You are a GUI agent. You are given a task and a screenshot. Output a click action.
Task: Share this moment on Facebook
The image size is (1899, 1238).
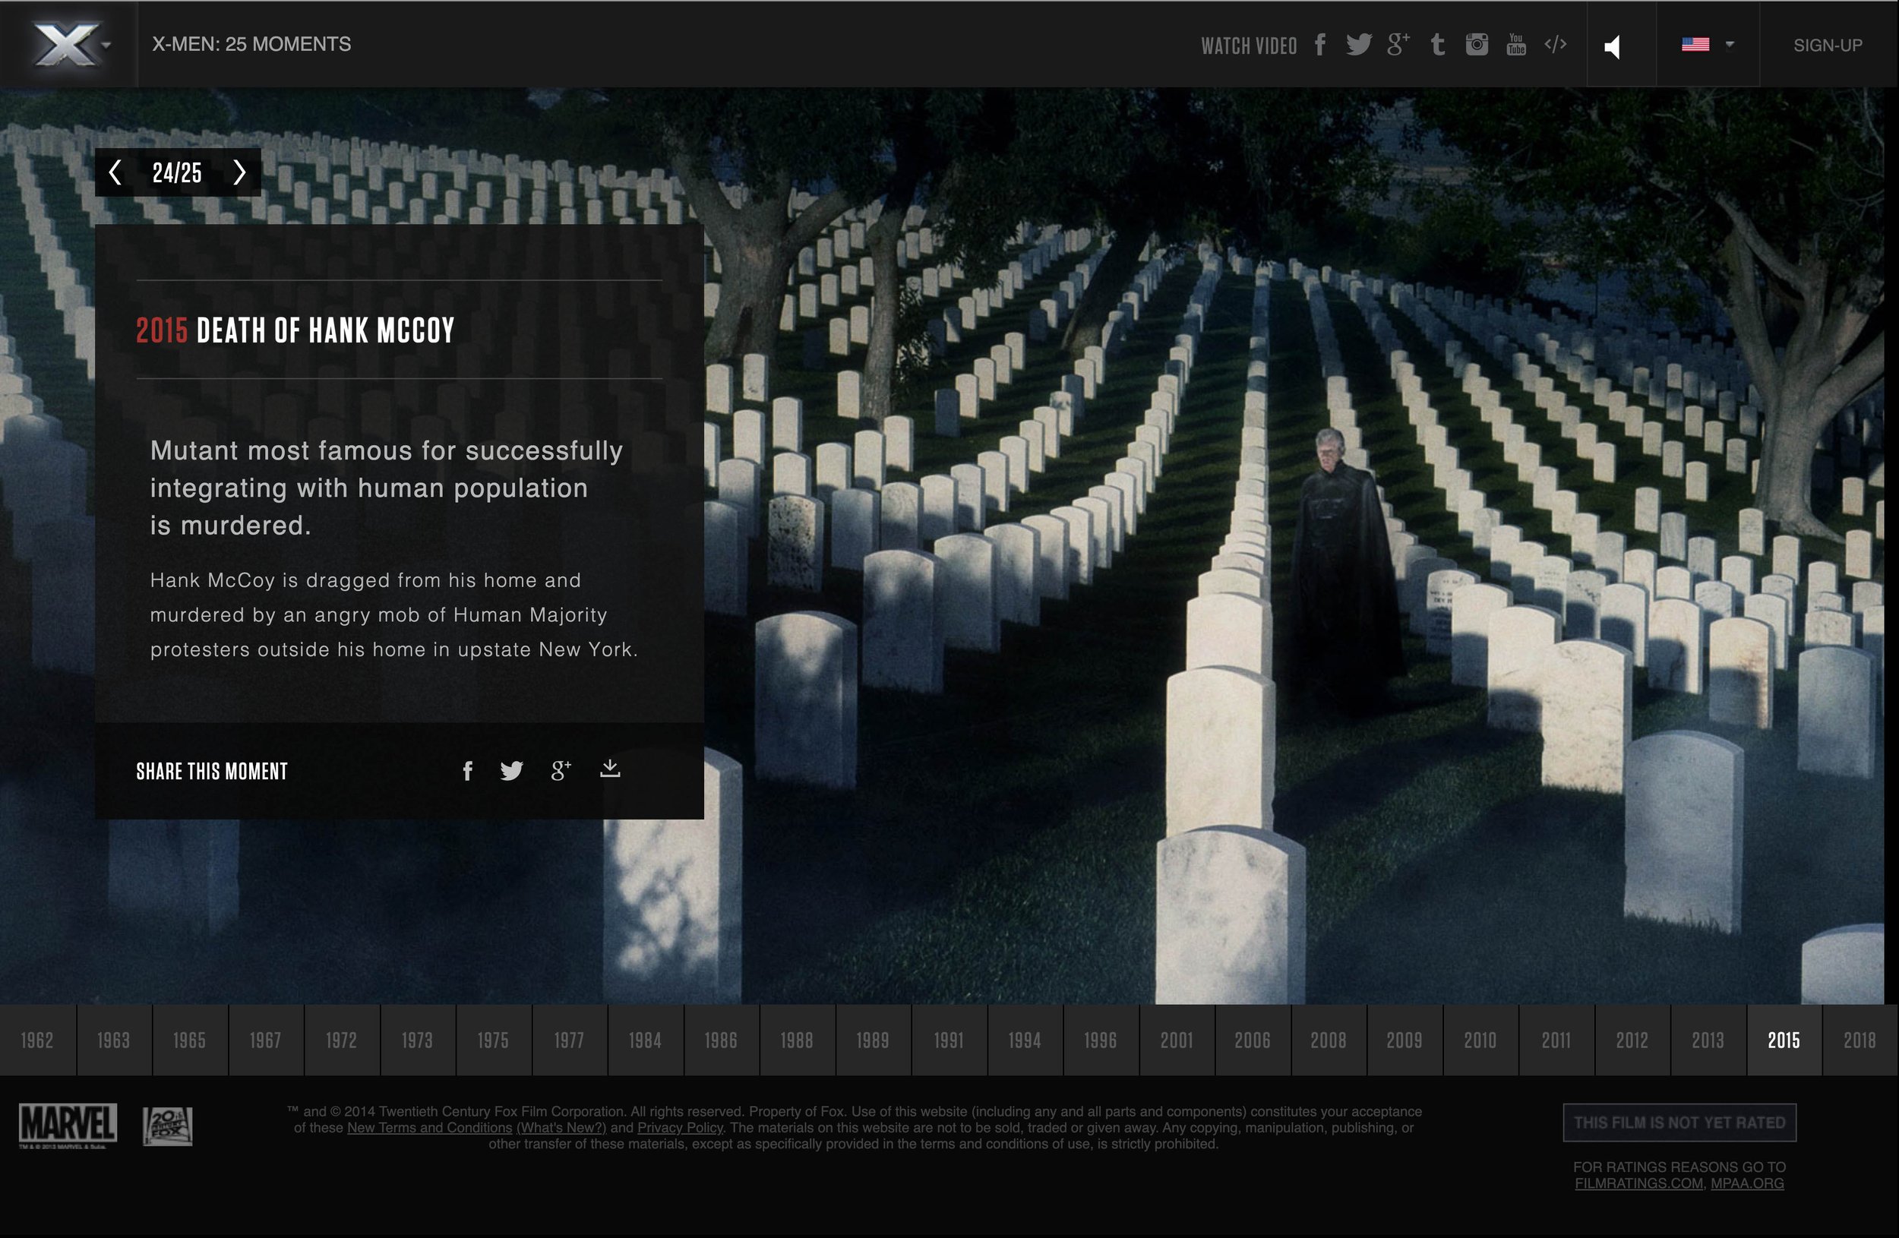468,771
